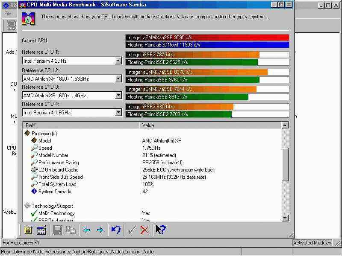Image resolution: width=342 pixels, height=256 pixels.
Task: Click the Integer aEMMX/aSSE 8370 it/s bar
Action: click(x=207, y=72)
